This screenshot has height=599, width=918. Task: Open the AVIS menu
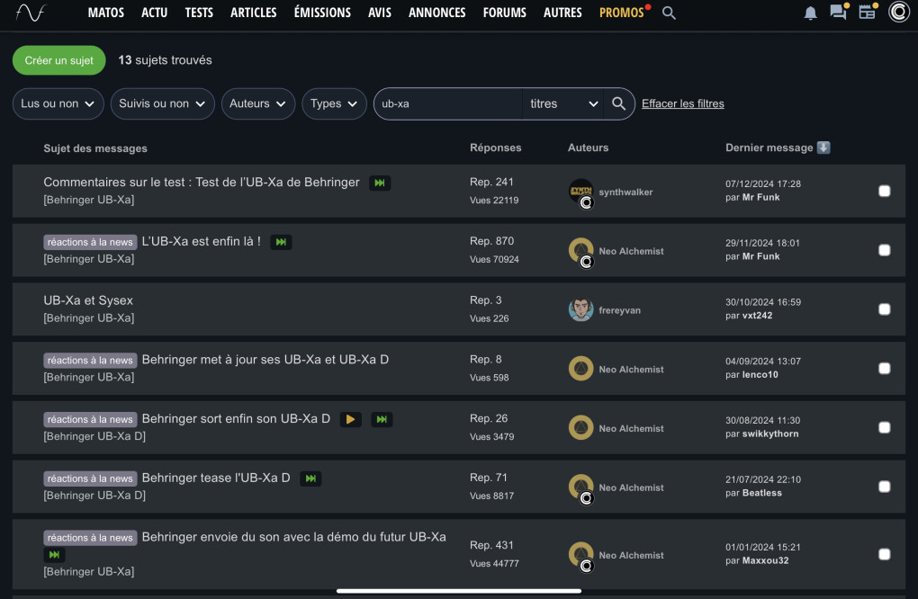pyautogui.click(x=380, y=13)
